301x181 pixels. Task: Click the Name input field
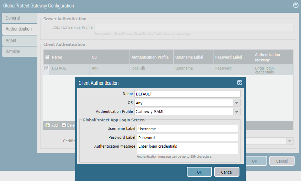187,94
